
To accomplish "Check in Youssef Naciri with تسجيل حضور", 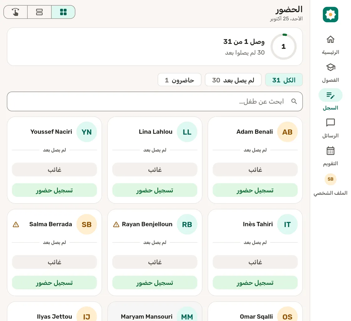I will click(55, 190).
